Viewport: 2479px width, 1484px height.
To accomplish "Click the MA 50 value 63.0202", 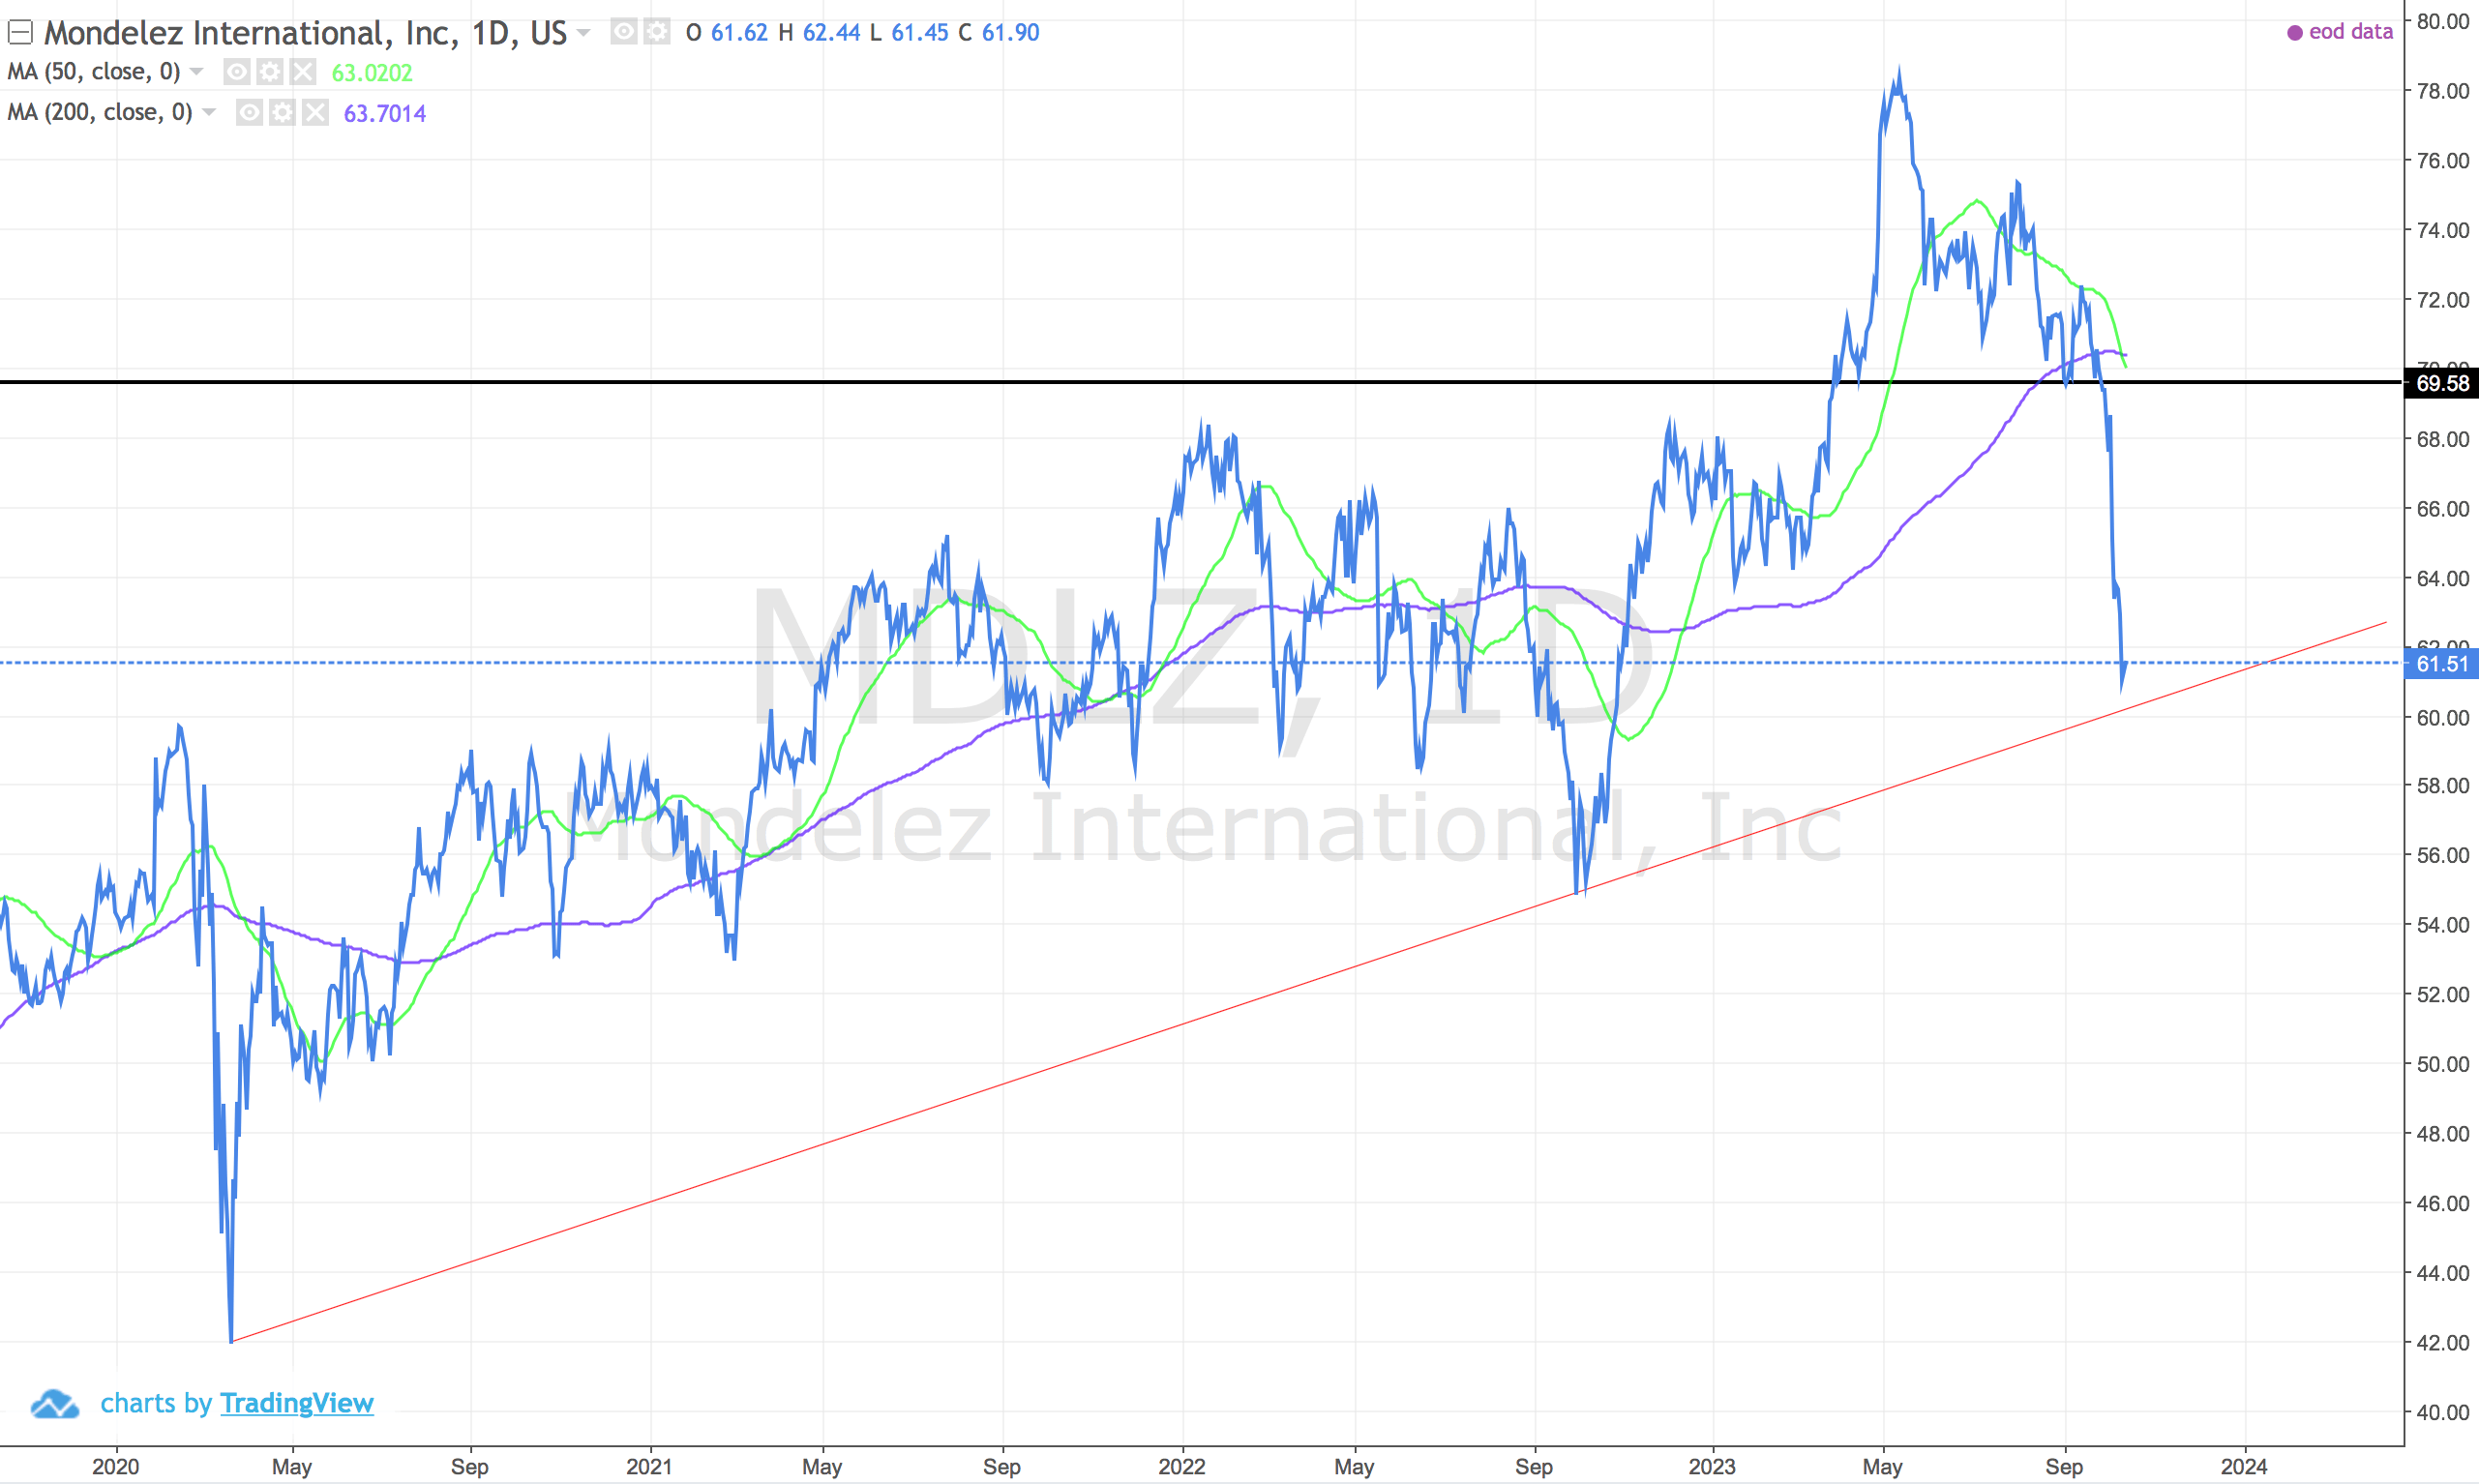I will pyautogui.click(x=372, y=73).
